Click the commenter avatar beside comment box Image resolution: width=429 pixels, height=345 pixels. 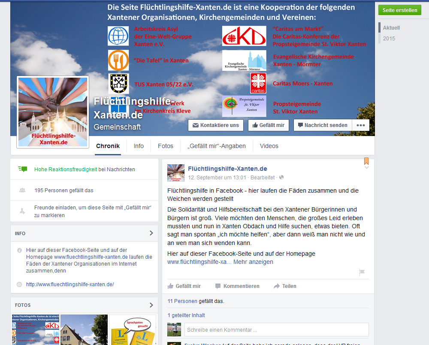174,330
